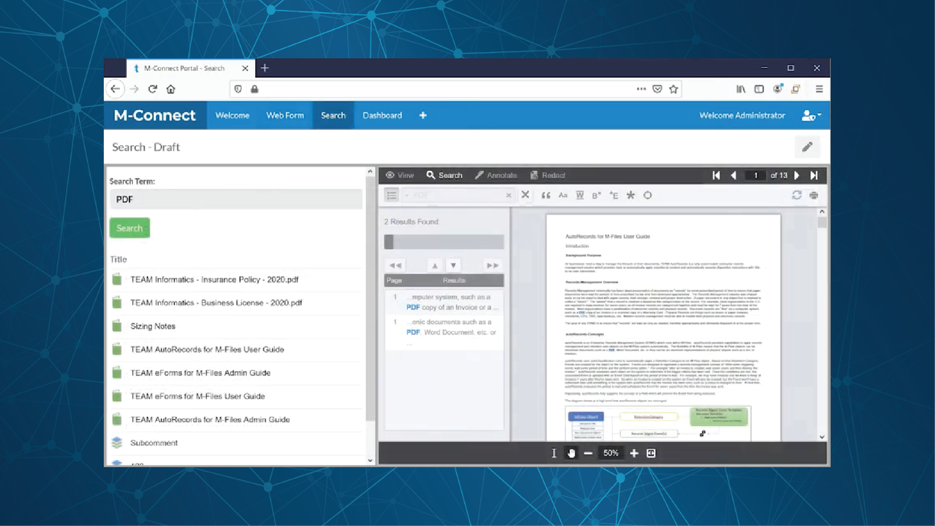Image resolution: width=935 pixels, height=526 pixels.
Task: Open the Sizing Notes document
Action: click(153, 326)
